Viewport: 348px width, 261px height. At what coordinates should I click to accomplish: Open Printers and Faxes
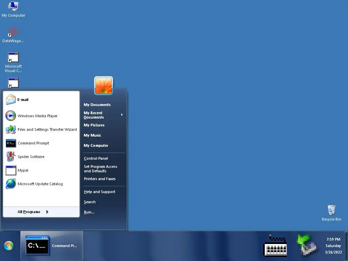click(100, 179)
